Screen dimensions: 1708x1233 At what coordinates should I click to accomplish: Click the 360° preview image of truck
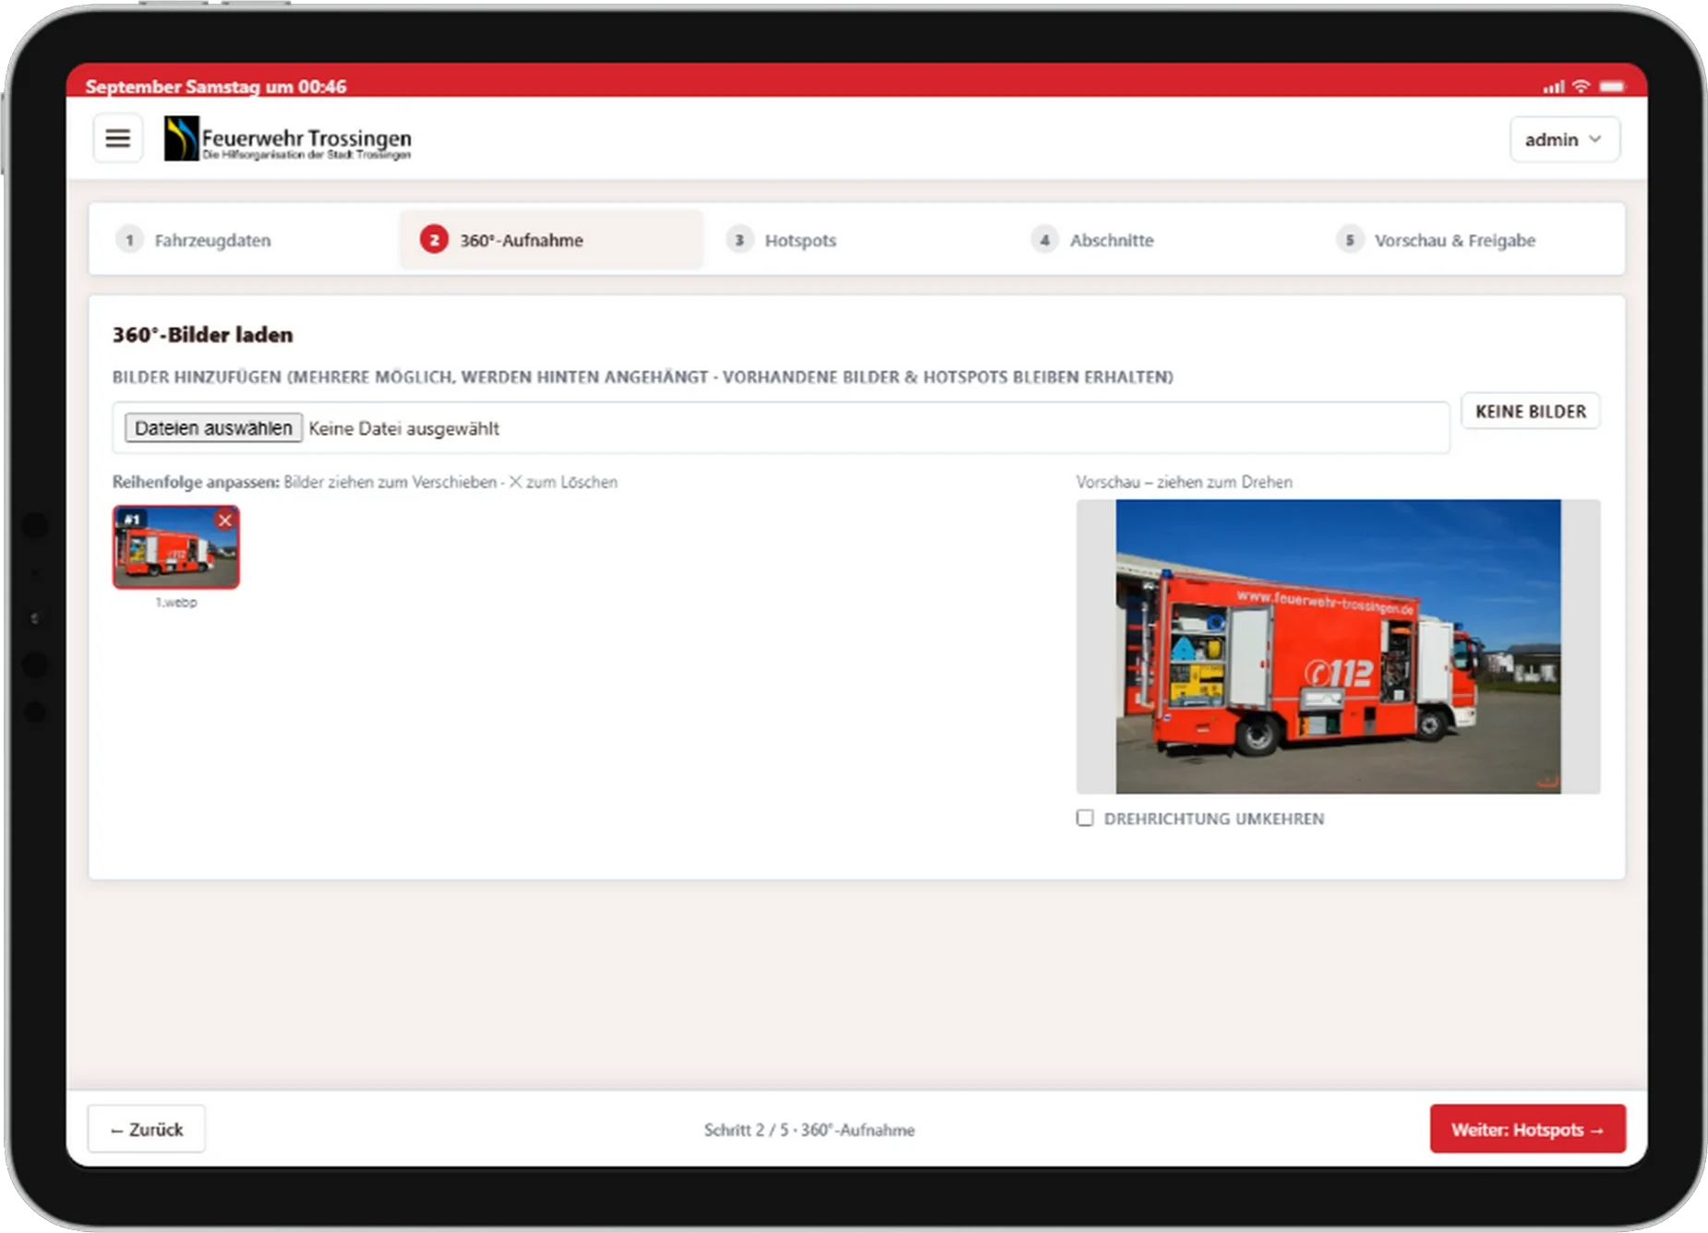[x=1338, y=646]
